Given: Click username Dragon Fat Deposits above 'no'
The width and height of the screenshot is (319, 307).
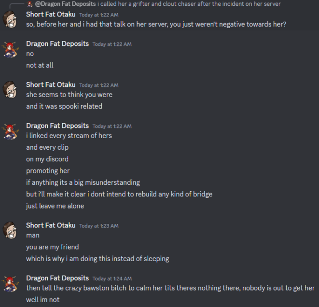Looking at the screenshot, I should point(57,44).
